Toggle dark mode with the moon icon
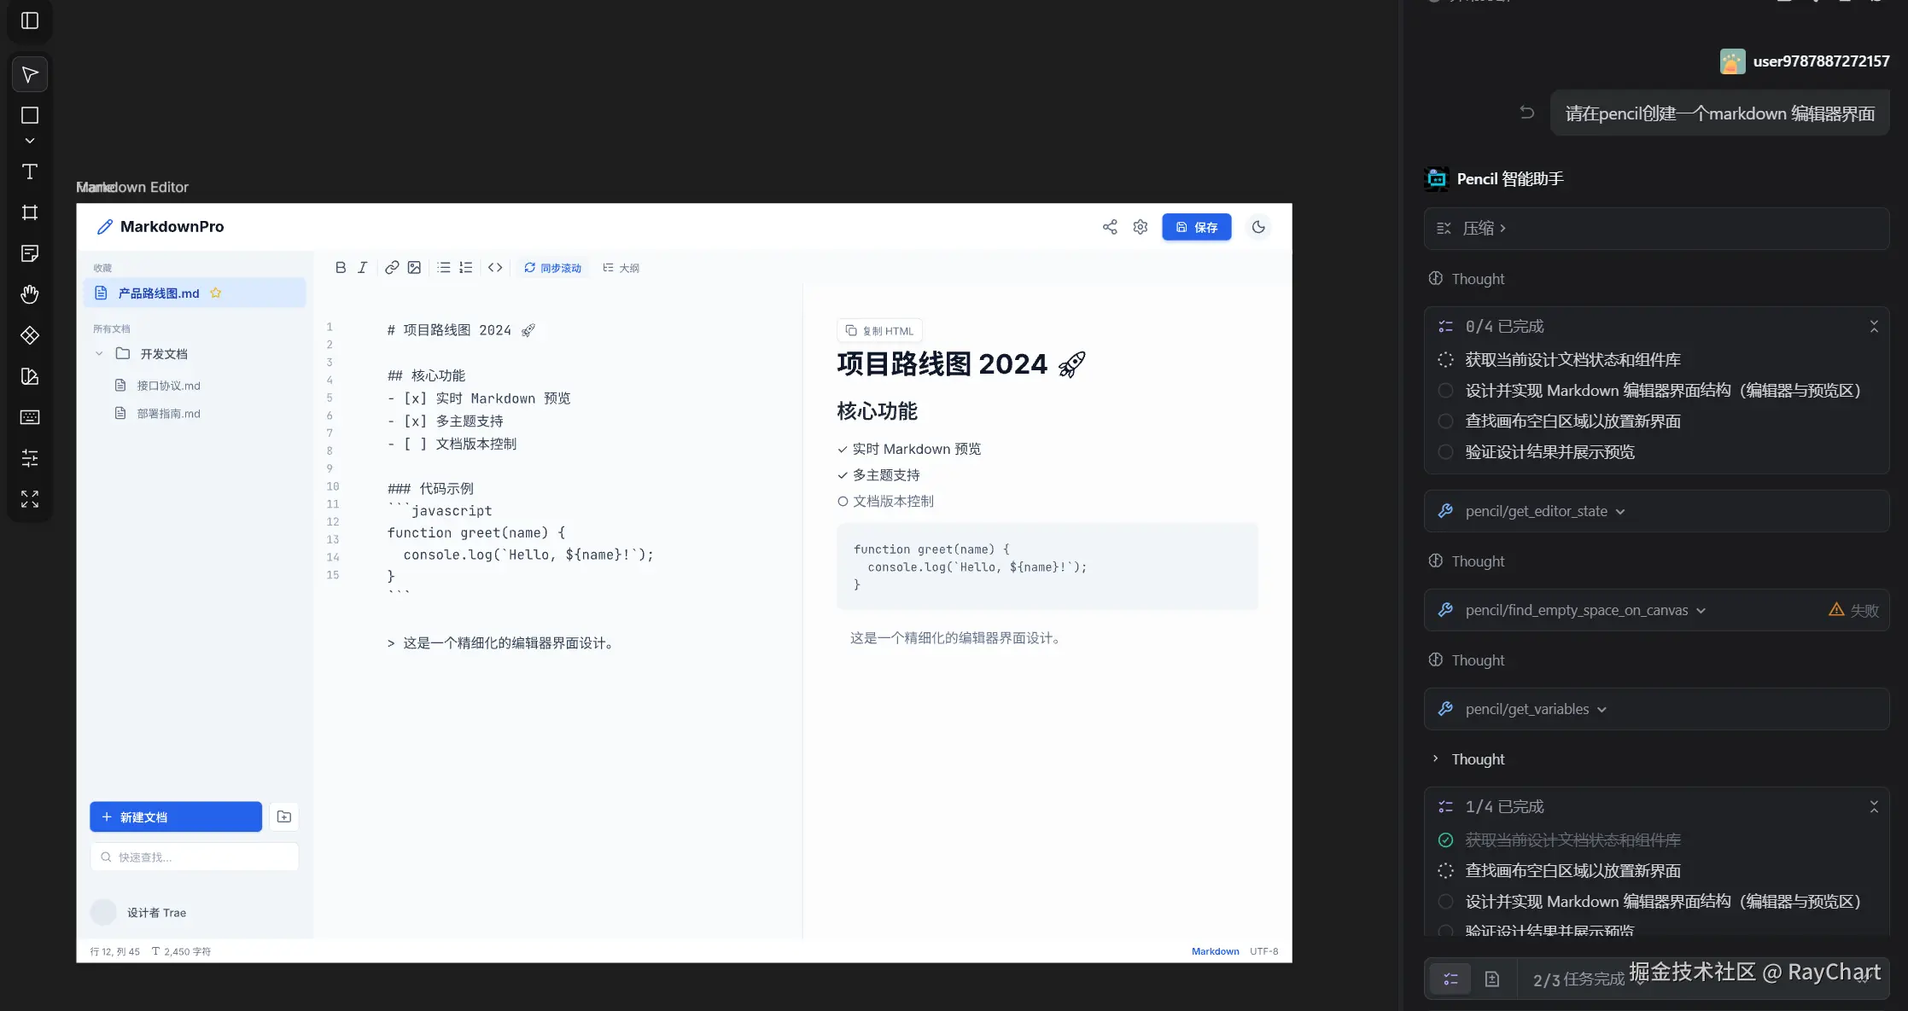The image size is (1908, 1011). (1258, 226)
